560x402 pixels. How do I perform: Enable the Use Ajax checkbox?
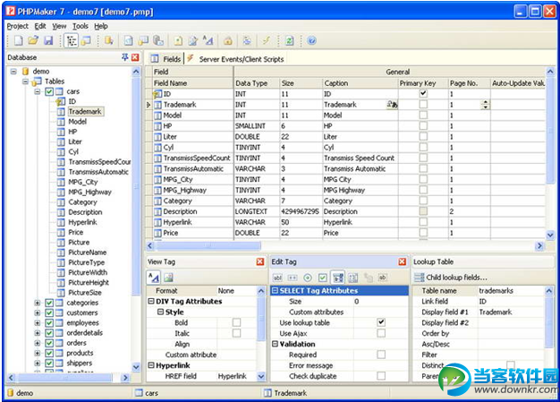381,333
